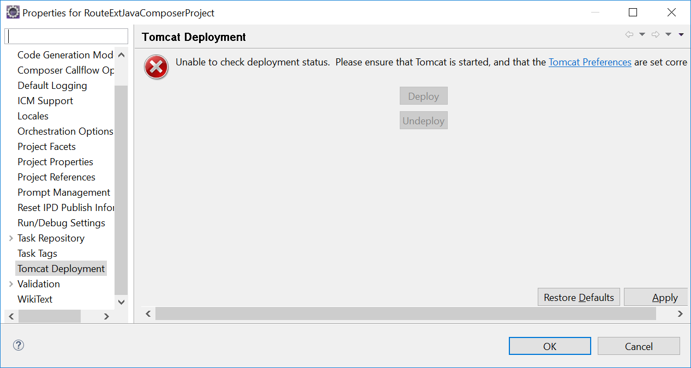
Task: Click the content pane horizontal scrollbar thumb
Action: [x=405, y=313]
